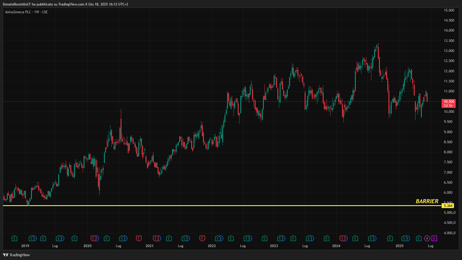Viewport: 462px width, 260px height.
Task: Click the 10.000 price axis label
Action: [449, 112]
